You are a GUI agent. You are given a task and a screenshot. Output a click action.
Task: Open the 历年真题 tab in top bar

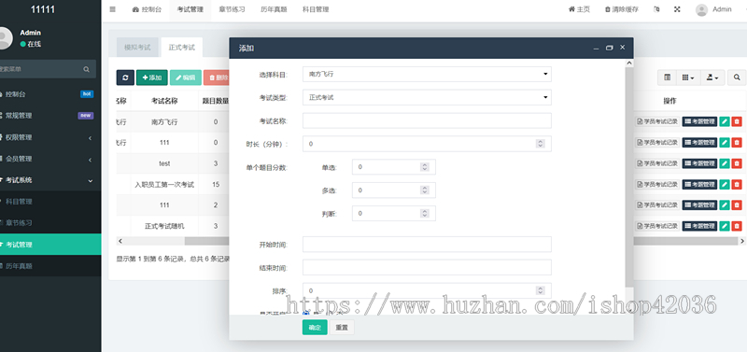pyautogui.click(x=274, y=9)
